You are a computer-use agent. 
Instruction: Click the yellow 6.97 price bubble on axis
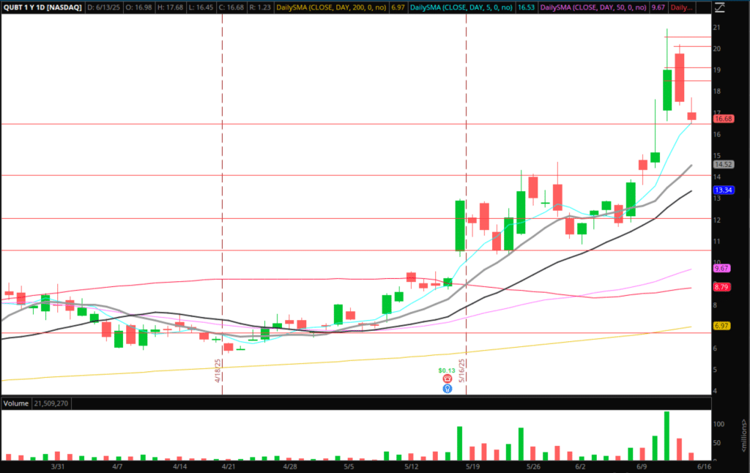(721, 326)
